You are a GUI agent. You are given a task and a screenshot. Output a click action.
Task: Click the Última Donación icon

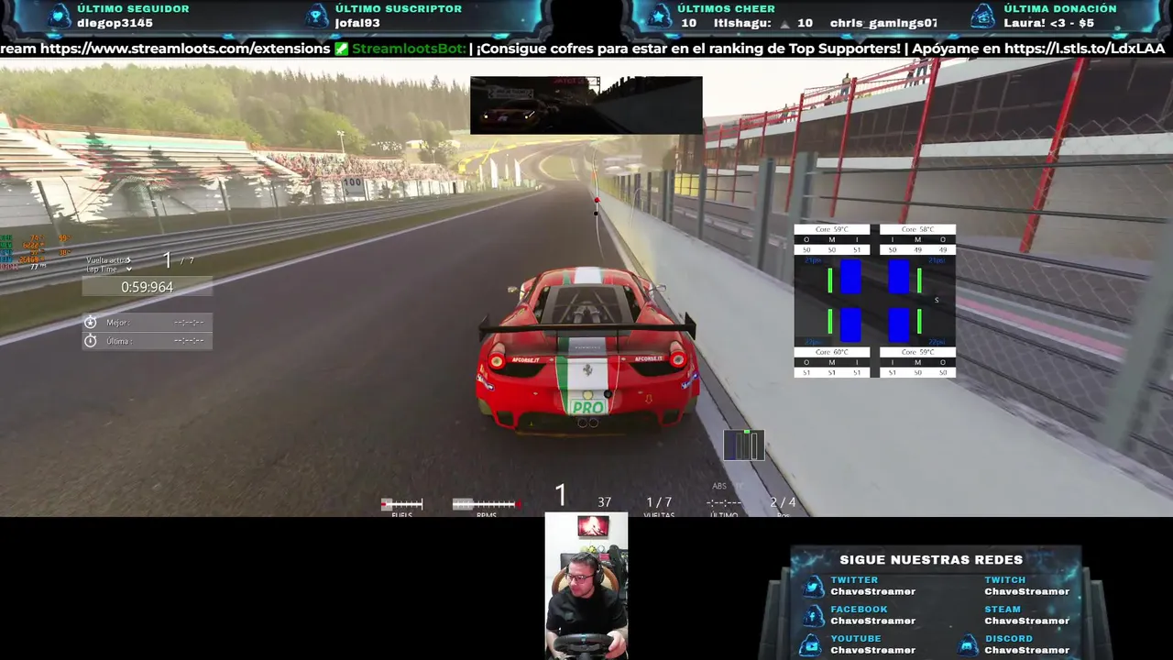click(x=982, y=16)
